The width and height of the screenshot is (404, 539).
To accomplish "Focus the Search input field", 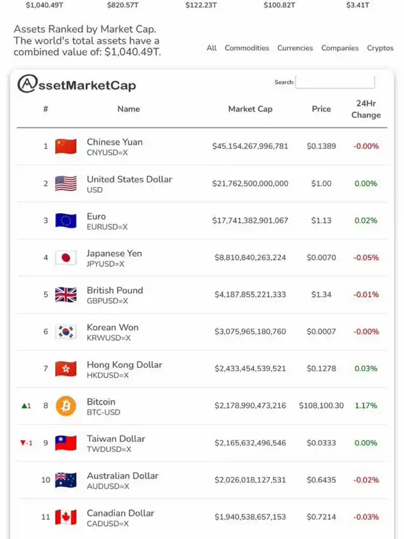I will click(335, 82).
